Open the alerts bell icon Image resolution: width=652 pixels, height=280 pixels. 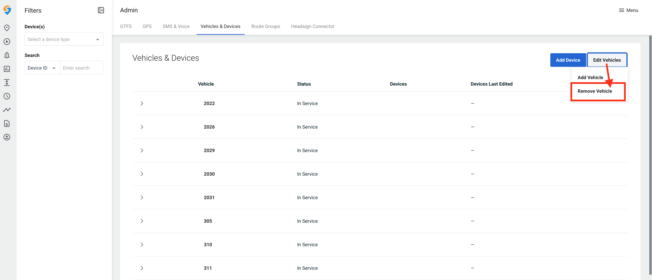tap(7, 55)
